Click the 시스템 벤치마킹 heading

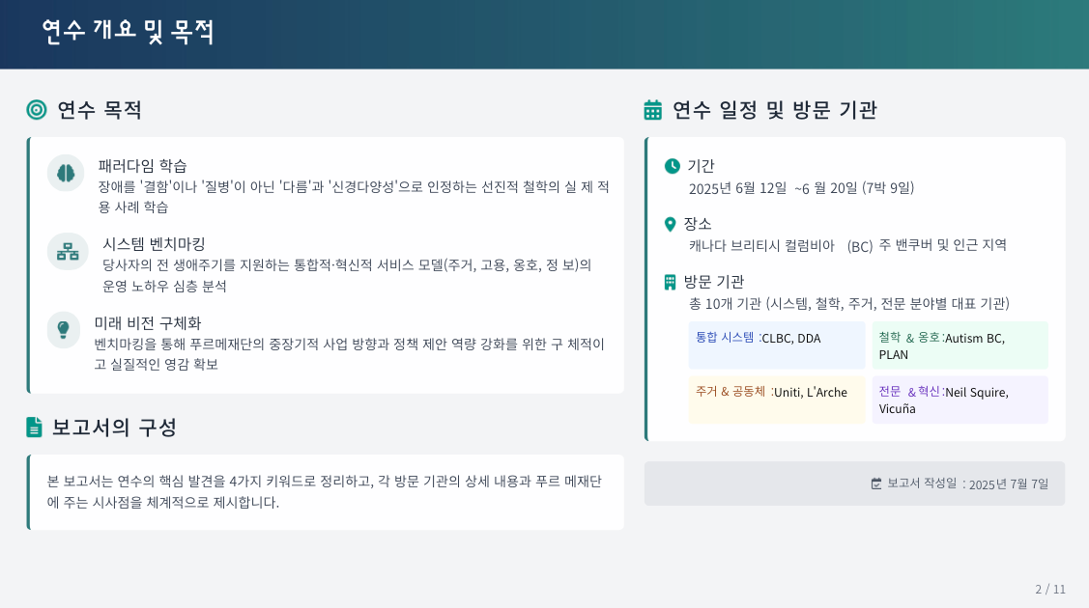[x=155, y=244]
